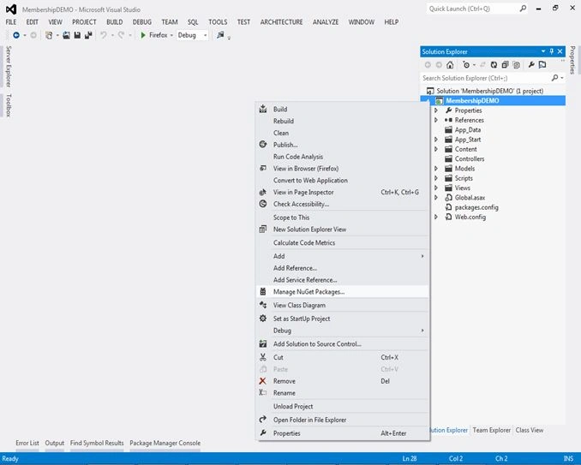Screen dimensions: 581x465
Task: Click the Search Solution Explorer field
Action: coord(485,78)
